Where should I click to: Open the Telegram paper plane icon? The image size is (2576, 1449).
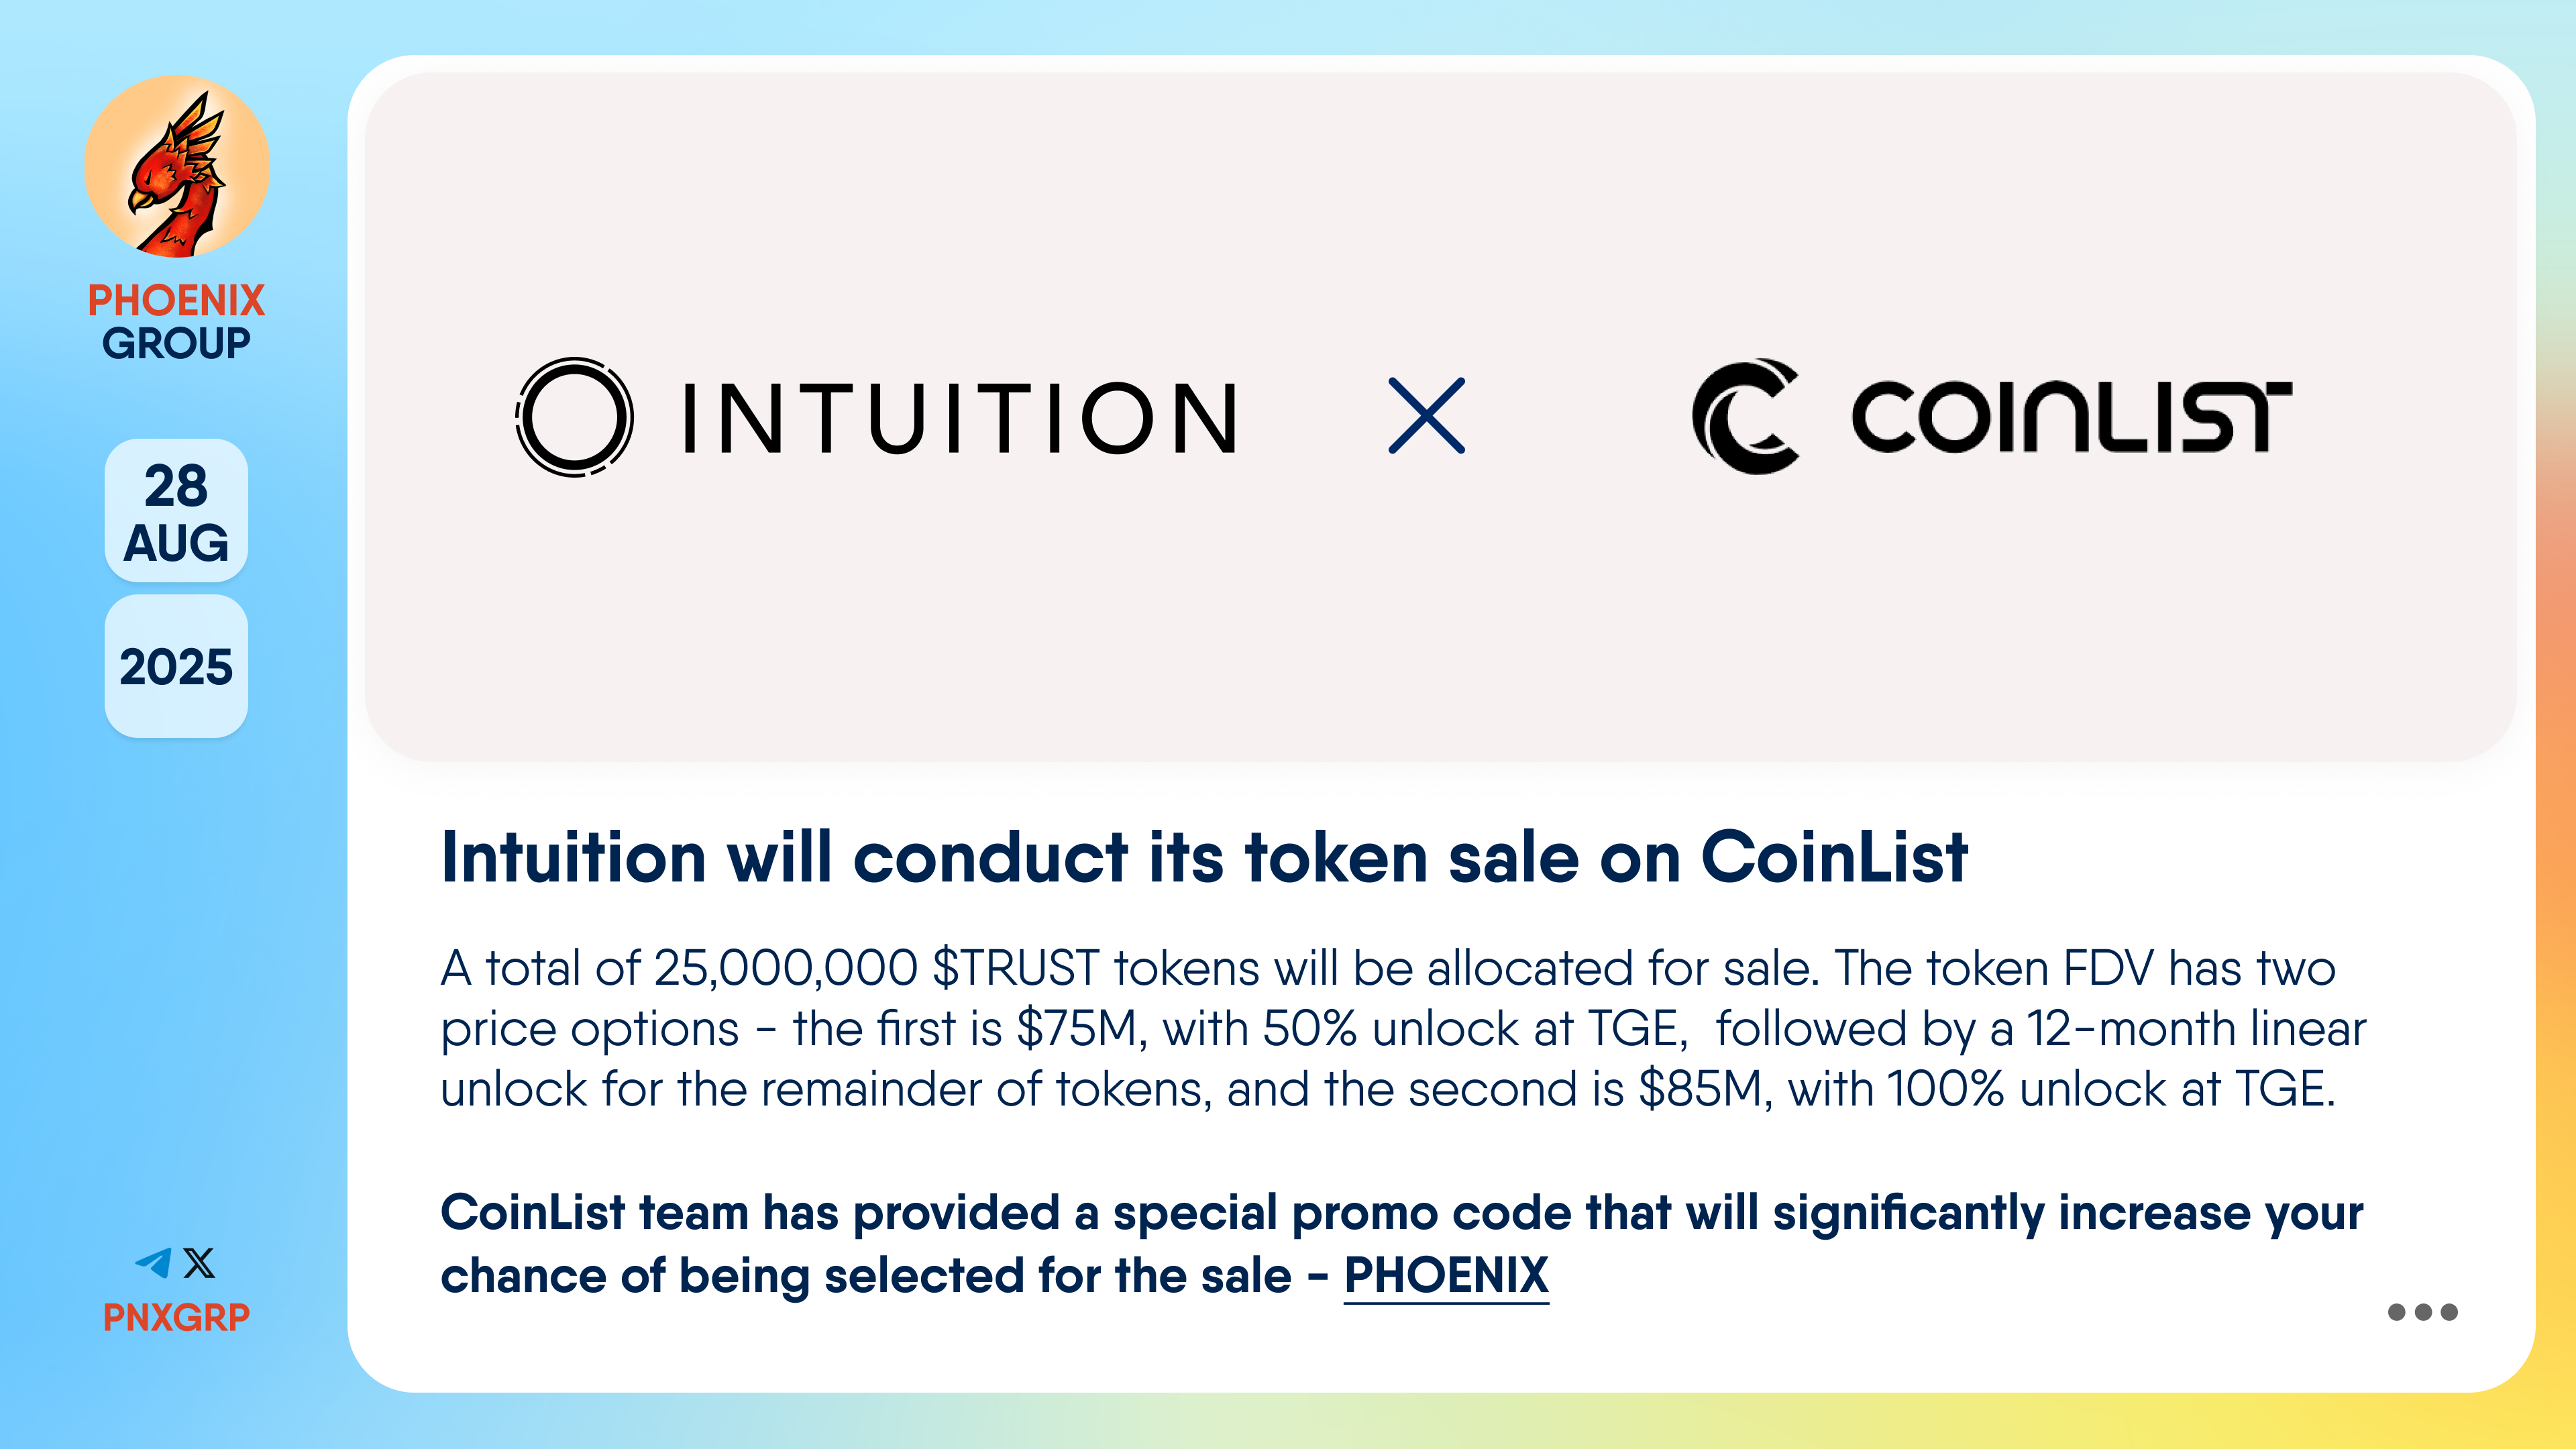(154, 1263)
